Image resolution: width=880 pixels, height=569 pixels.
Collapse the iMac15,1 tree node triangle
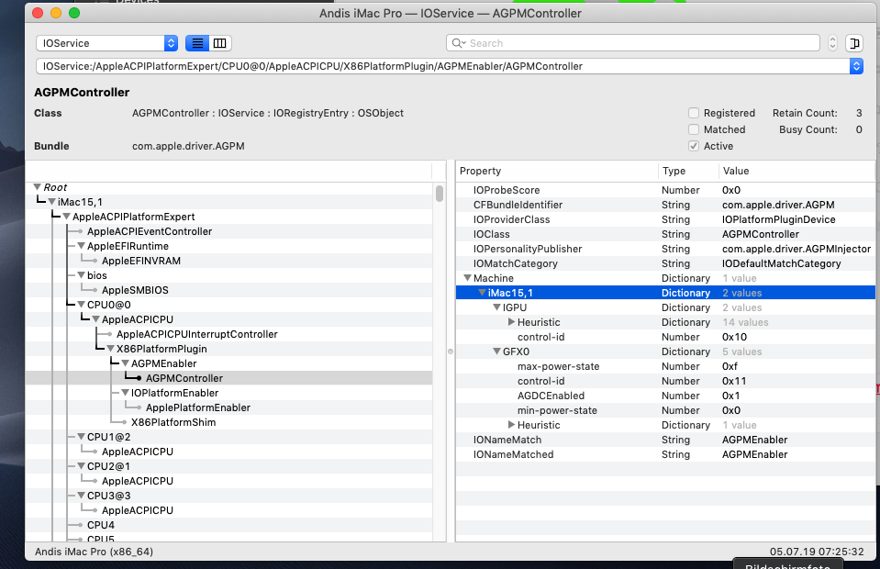point(51,202)
